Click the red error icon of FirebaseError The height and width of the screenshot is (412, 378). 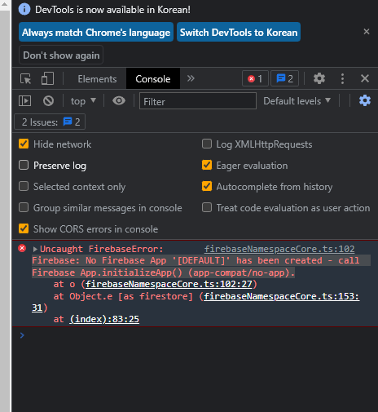(22, 248)
